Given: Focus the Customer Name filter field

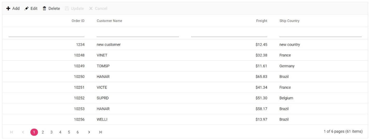Looking at the screenshot, I should (138, 34).
